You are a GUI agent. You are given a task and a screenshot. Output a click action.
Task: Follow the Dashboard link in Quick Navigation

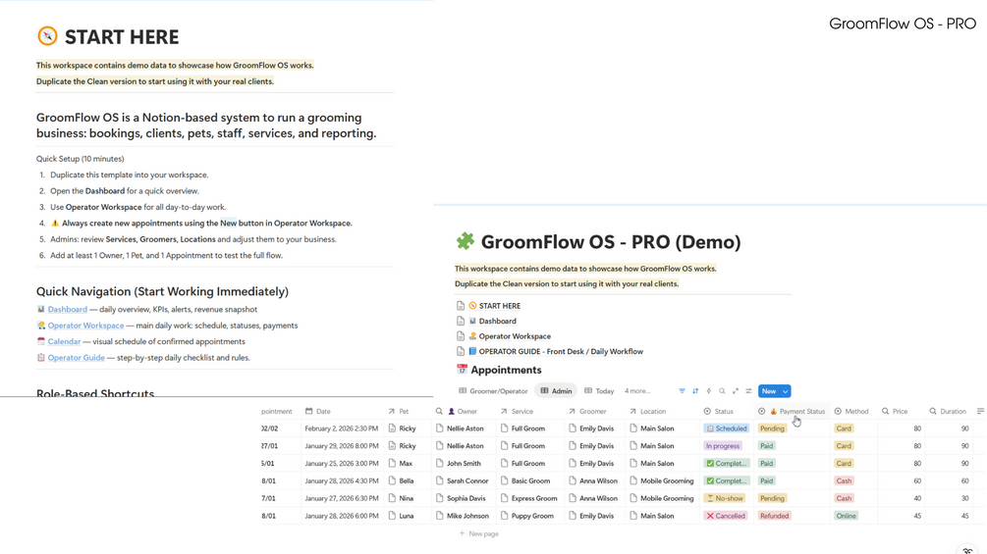click(x=68, y=309)
